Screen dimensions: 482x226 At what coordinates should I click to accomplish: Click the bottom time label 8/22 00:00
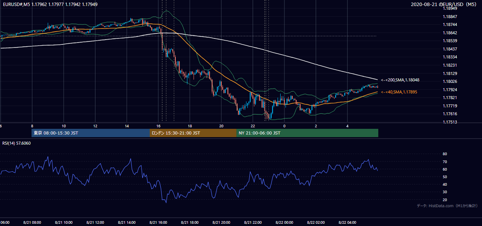pos(284,223)
